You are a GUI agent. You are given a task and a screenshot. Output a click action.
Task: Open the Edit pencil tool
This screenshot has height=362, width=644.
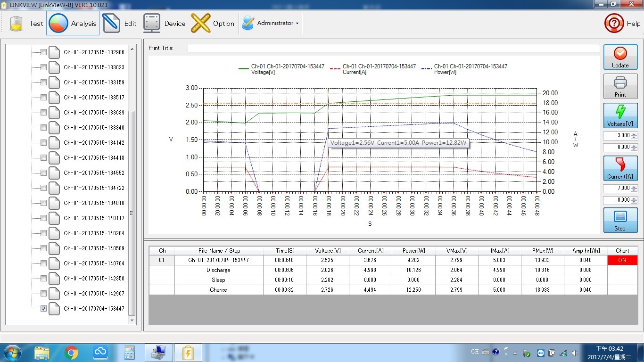click(x=111, y=23)
